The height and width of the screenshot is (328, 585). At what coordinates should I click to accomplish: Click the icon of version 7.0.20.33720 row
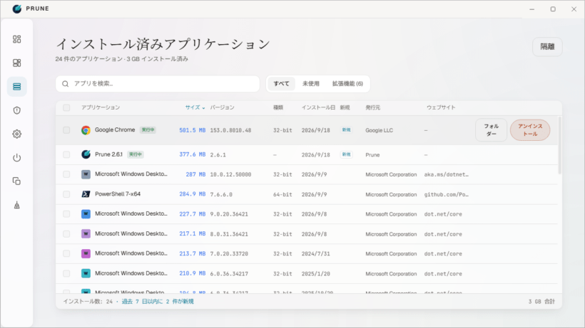(86, 253)
